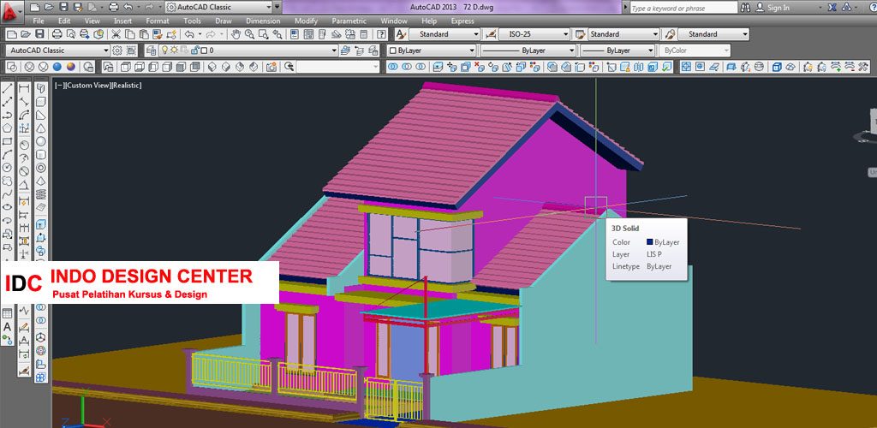Open the Parametric menu
Screen dimensions: 877x428
(349, 21)
